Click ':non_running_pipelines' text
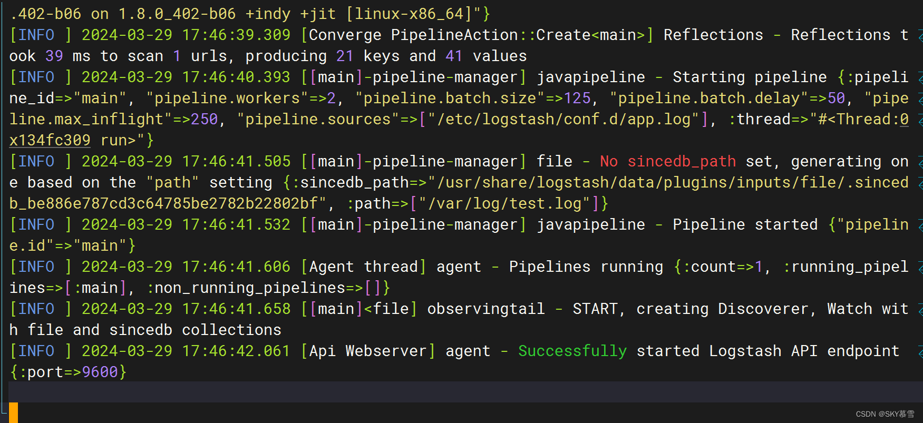This screenshot has width=923, height=423. [246, 288]
